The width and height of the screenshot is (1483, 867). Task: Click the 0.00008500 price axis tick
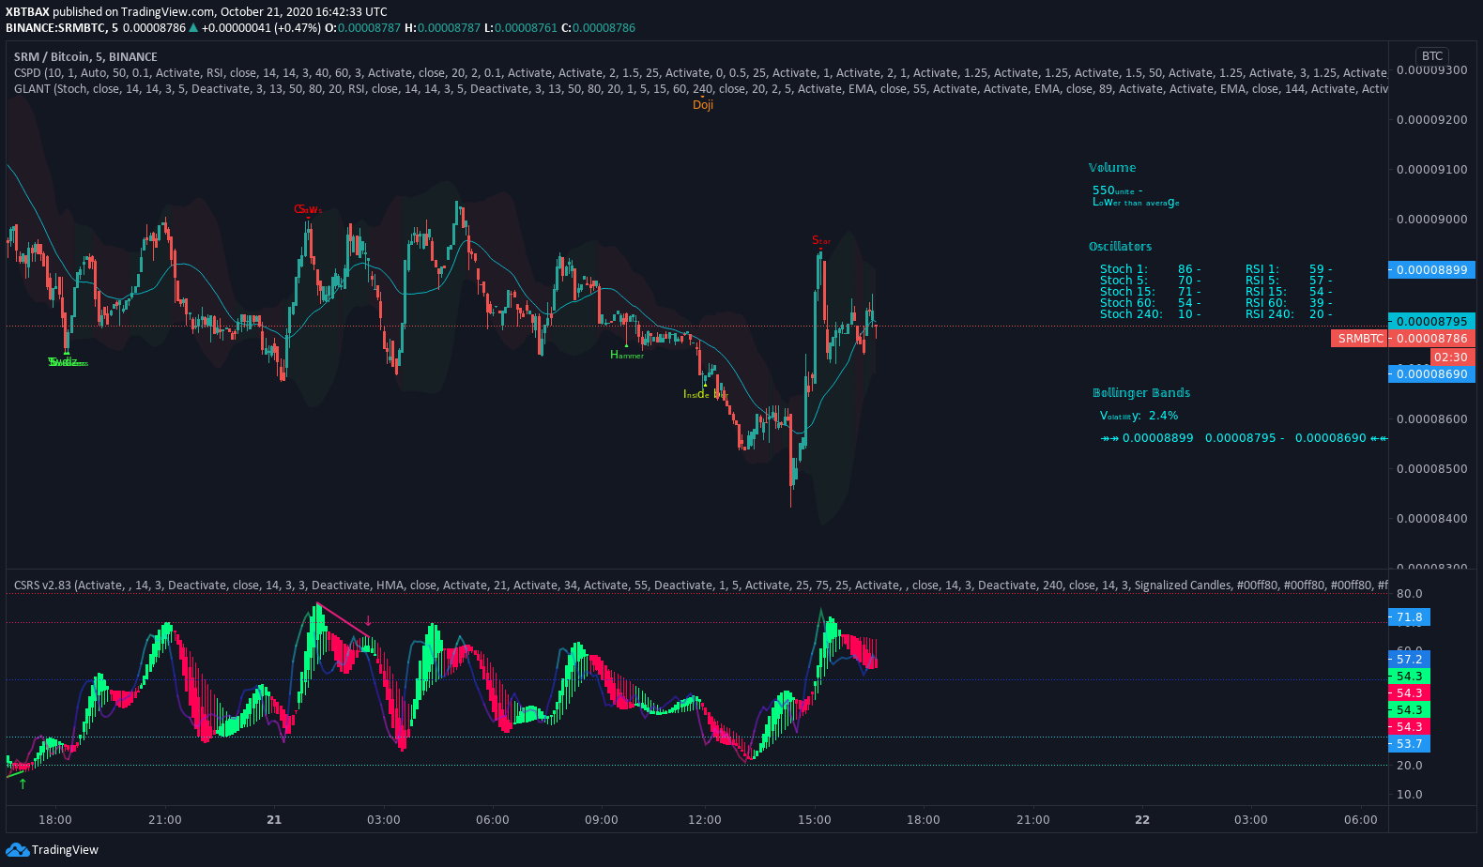(x=1432, y=469)
